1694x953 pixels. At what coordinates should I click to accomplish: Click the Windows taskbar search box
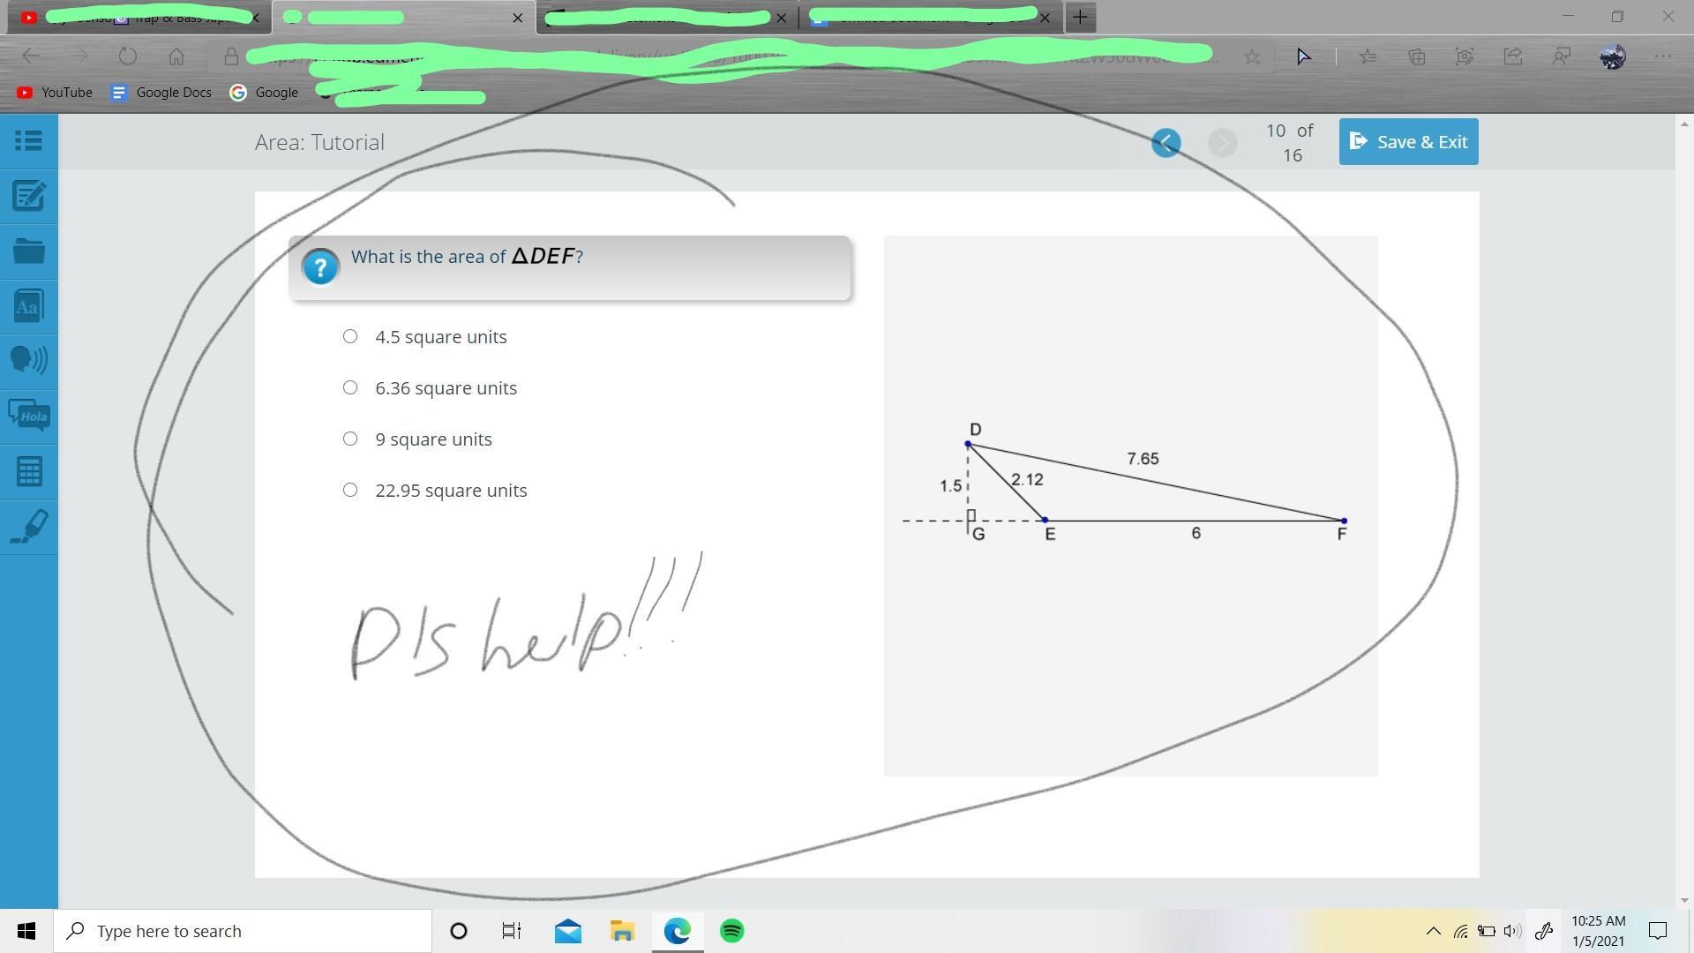243,931
